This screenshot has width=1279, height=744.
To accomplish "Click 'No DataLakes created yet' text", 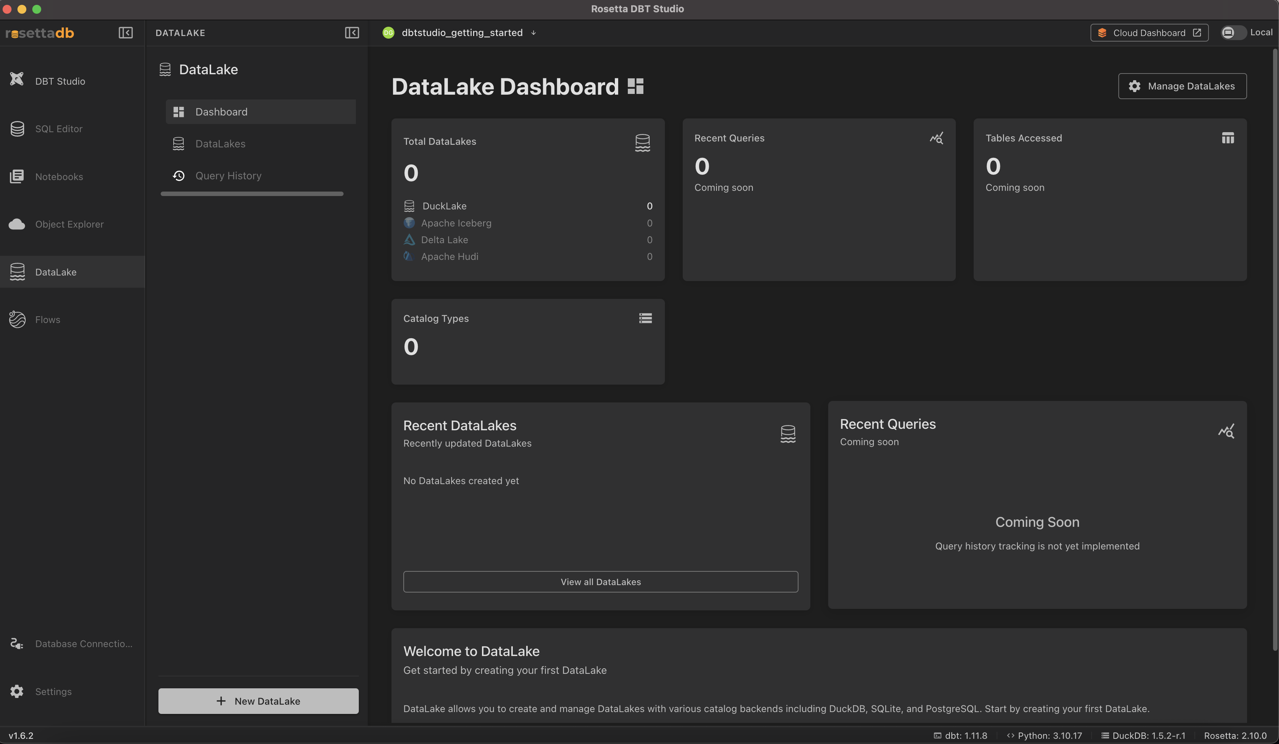I will (461, 480).
